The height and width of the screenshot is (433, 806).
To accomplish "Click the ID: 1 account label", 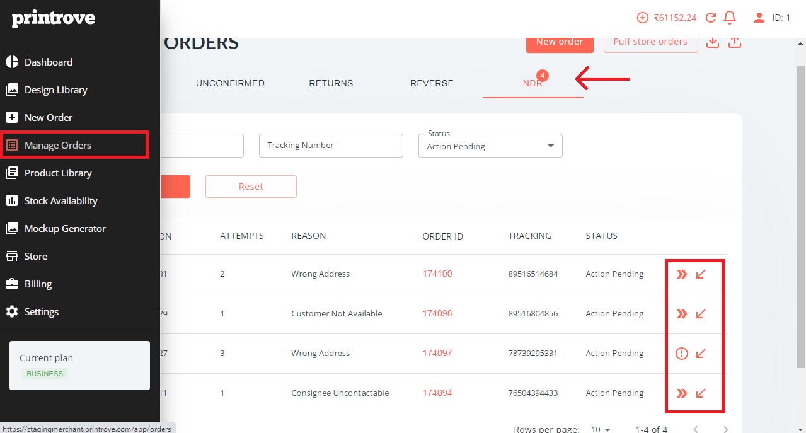I will pyautogui.click(x=781, y=18).
